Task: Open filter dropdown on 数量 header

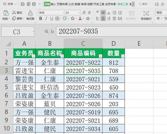Action: pos(123,56)
